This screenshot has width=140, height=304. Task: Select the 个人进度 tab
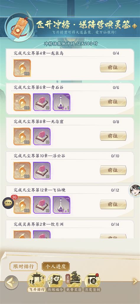point(56,266)
